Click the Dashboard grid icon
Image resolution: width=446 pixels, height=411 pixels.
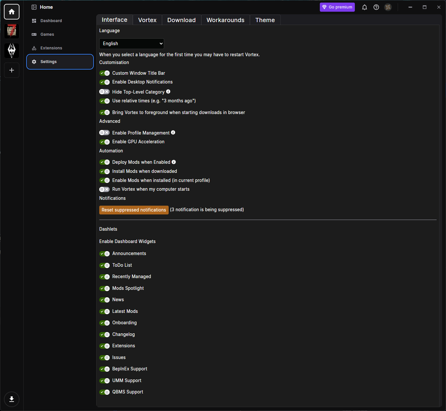click(x=34, y=21)
